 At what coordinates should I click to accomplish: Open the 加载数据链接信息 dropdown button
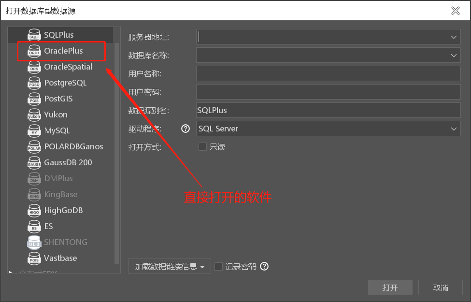(x=170, y=266)
